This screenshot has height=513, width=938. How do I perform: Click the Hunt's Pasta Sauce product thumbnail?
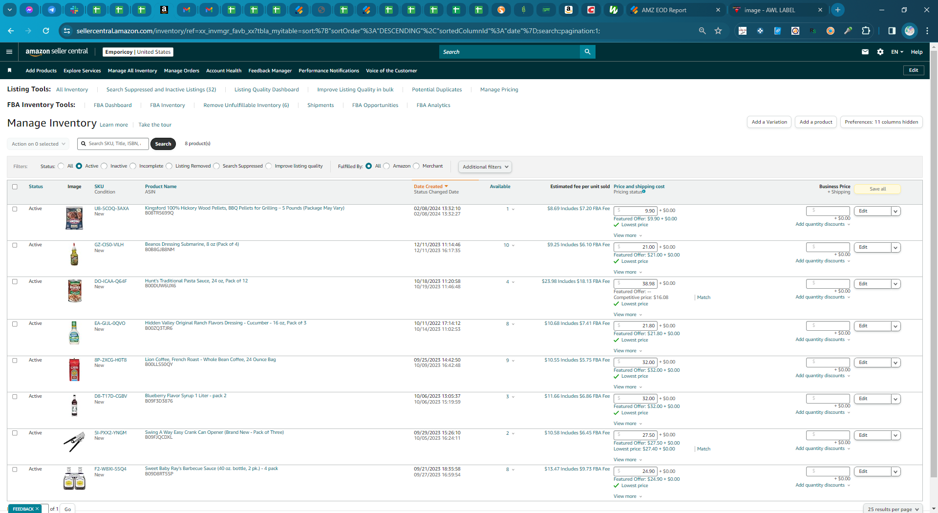(74, 291)
